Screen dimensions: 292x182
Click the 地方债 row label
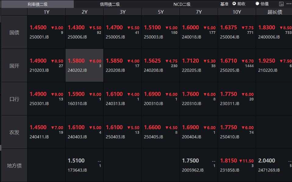tap(14, 166)
